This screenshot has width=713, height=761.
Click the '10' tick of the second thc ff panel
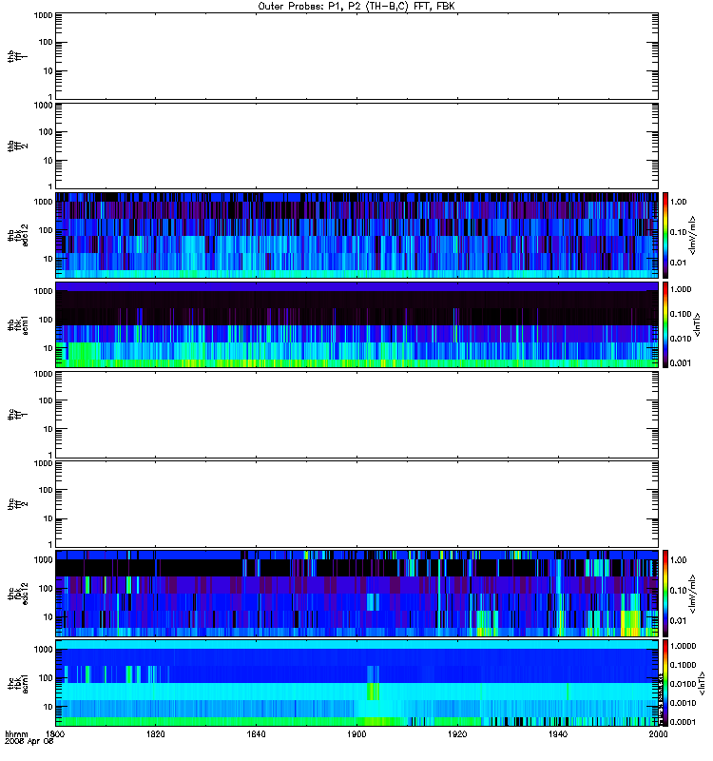[48, 518]
